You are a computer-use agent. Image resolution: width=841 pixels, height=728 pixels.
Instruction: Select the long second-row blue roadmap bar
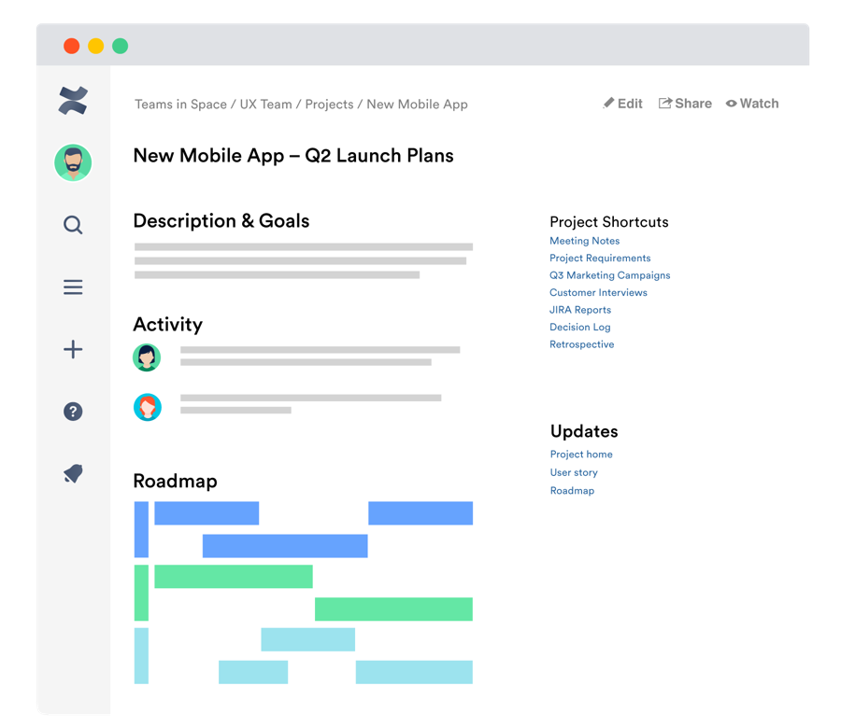(285, 546)
